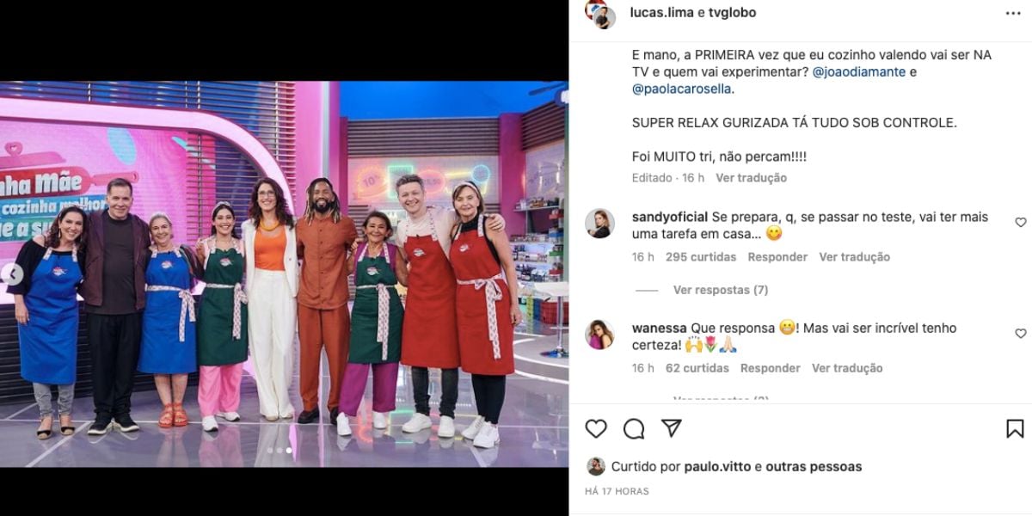Screen dimensions: 1032x516
Task: Save post with bookmark icon
Action: (1015, 428)
